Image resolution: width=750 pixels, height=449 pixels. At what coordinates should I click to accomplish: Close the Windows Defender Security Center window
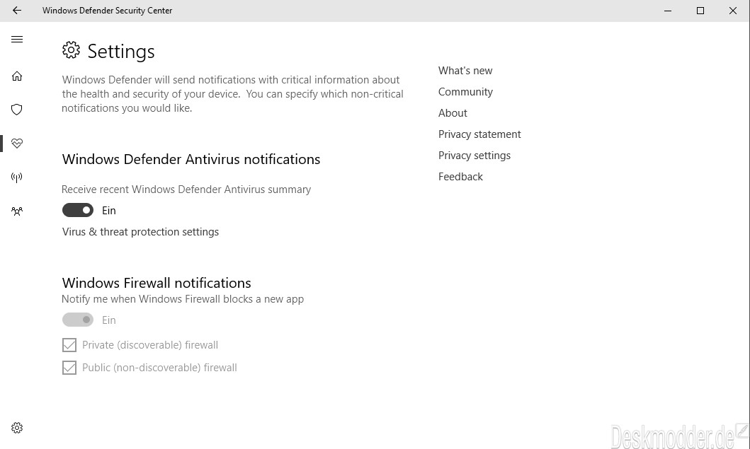[x=733, y=11]
